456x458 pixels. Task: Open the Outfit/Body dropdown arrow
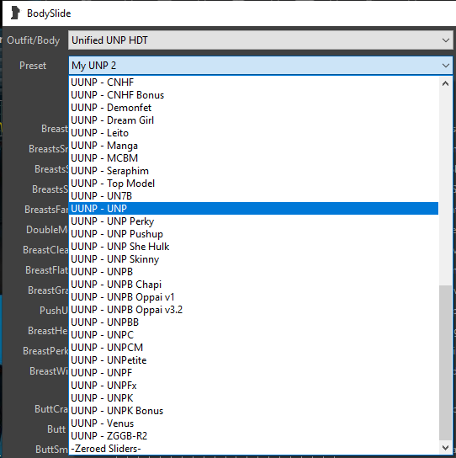coord(445,40)
